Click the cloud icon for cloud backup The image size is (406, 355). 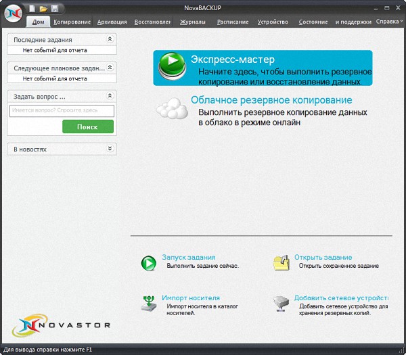172,108
